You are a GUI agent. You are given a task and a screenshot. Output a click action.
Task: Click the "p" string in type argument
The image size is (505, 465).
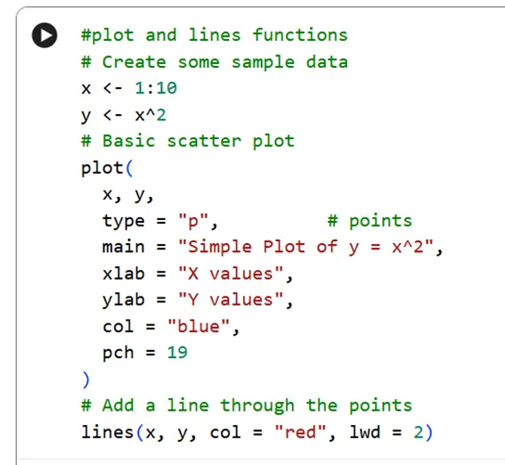tap(193, 221)
